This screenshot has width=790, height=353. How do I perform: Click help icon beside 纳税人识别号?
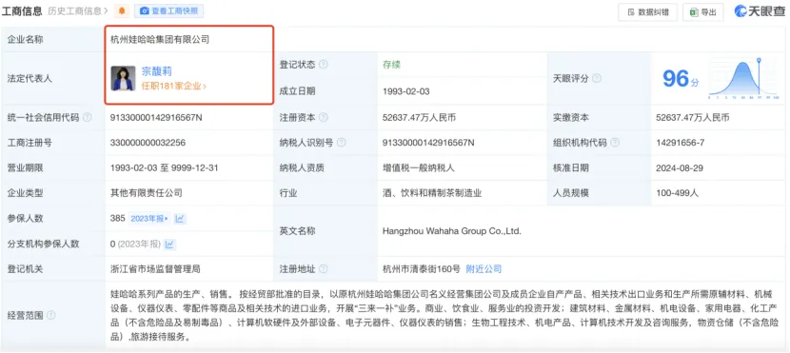pos(341,143)
